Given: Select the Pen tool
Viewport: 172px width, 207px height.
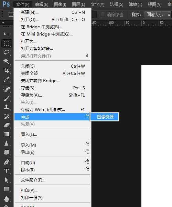Looking at the screenshot, I should point(6,162).
